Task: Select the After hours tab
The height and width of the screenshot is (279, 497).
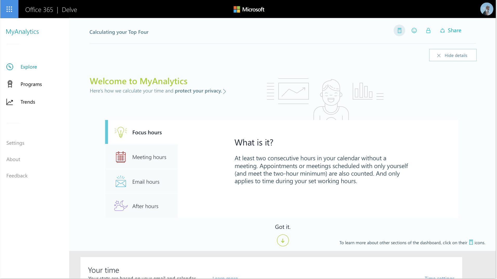Action: tap(145, 206)
